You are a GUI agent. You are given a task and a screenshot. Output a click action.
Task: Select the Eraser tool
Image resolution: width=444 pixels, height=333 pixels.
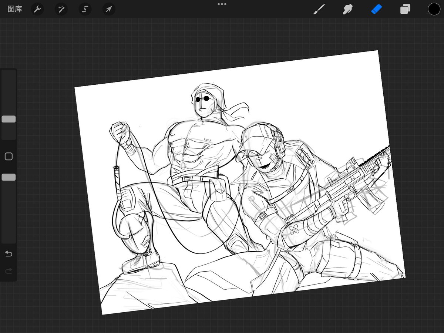(376, 9)
